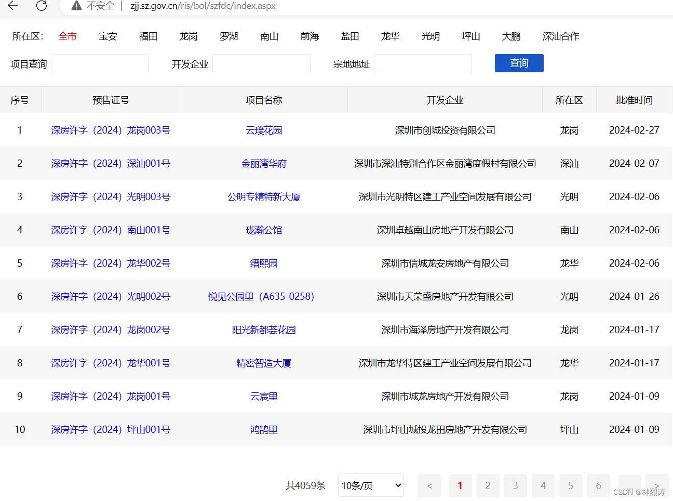
Task: Open permit 光明002号 link
Action: point(111,297)
